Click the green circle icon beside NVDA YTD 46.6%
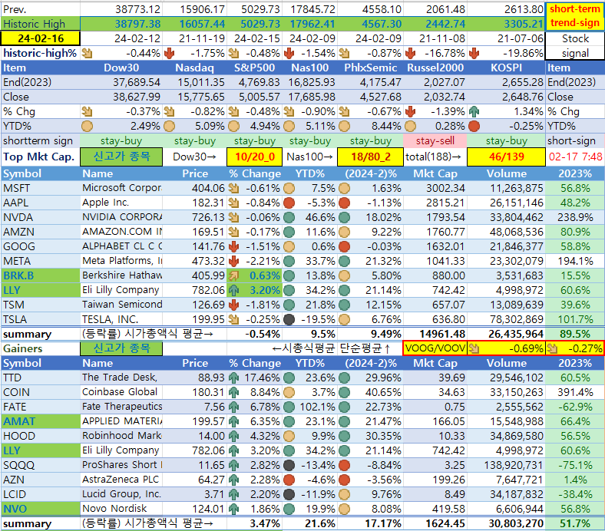The height and width of the screenshot is (531, 605). 289,217
